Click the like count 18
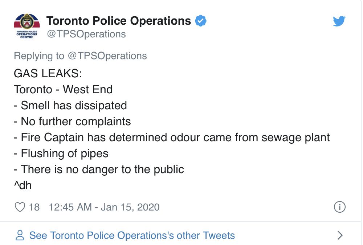The height and width of the screenshot is (245, 363). 34,207
